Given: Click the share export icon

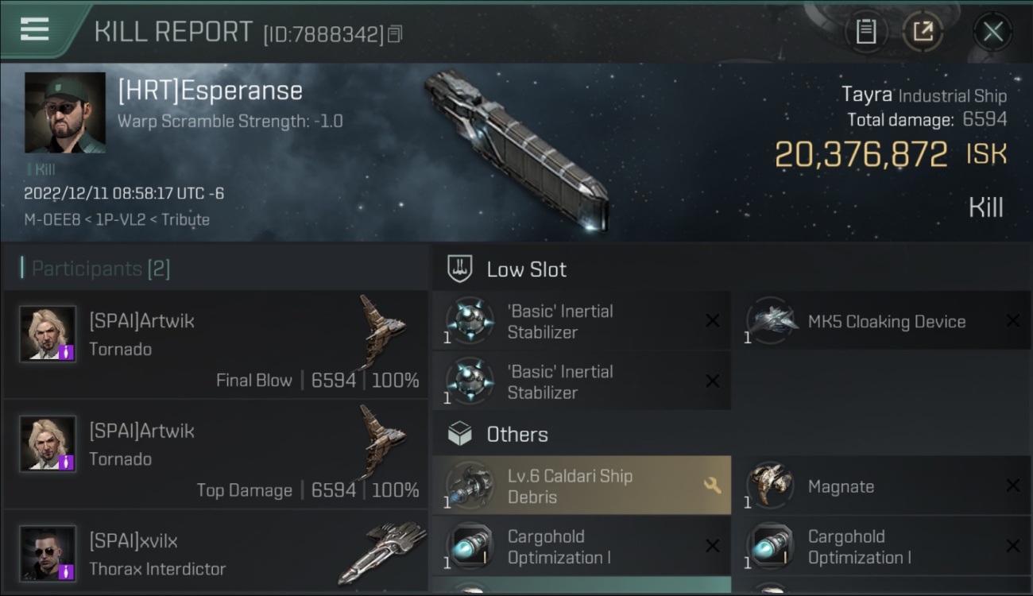Looking at the screenshot, I should click(922, 32).
